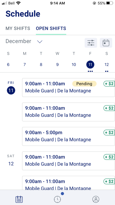Select Thursday 10 in the week strip
Image resolution: width=115 pixels, height=205 pixels.
pos(74,65)
